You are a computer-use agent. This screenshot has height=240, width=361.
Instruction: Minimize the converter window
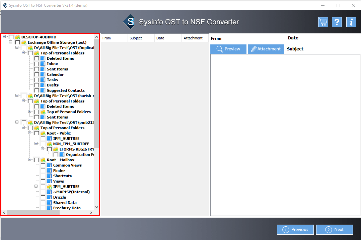coord(323,5)
